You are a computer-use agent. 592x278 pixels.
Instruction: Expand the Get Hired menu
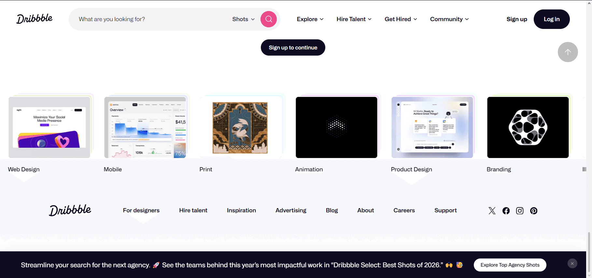tap(401, 19)
